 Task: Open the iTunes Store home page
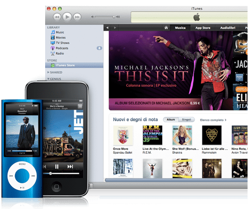(x=166, y=28)
